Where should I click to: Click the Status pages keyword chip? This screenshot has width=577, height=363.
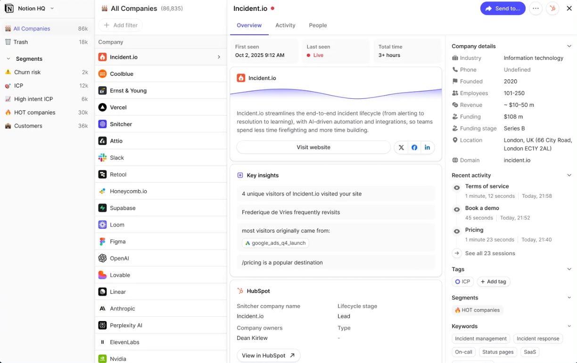(x=498, y=352)
